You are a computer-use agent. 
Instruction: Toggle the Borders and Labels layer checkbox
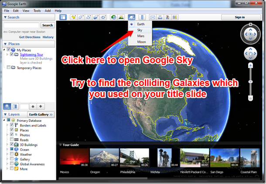12,125
